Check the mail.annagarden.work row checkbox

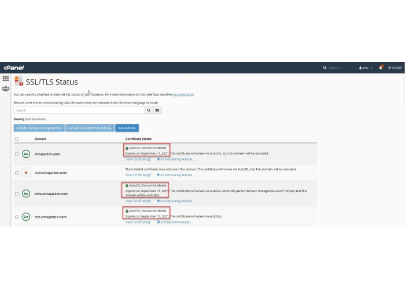(17, 172)
